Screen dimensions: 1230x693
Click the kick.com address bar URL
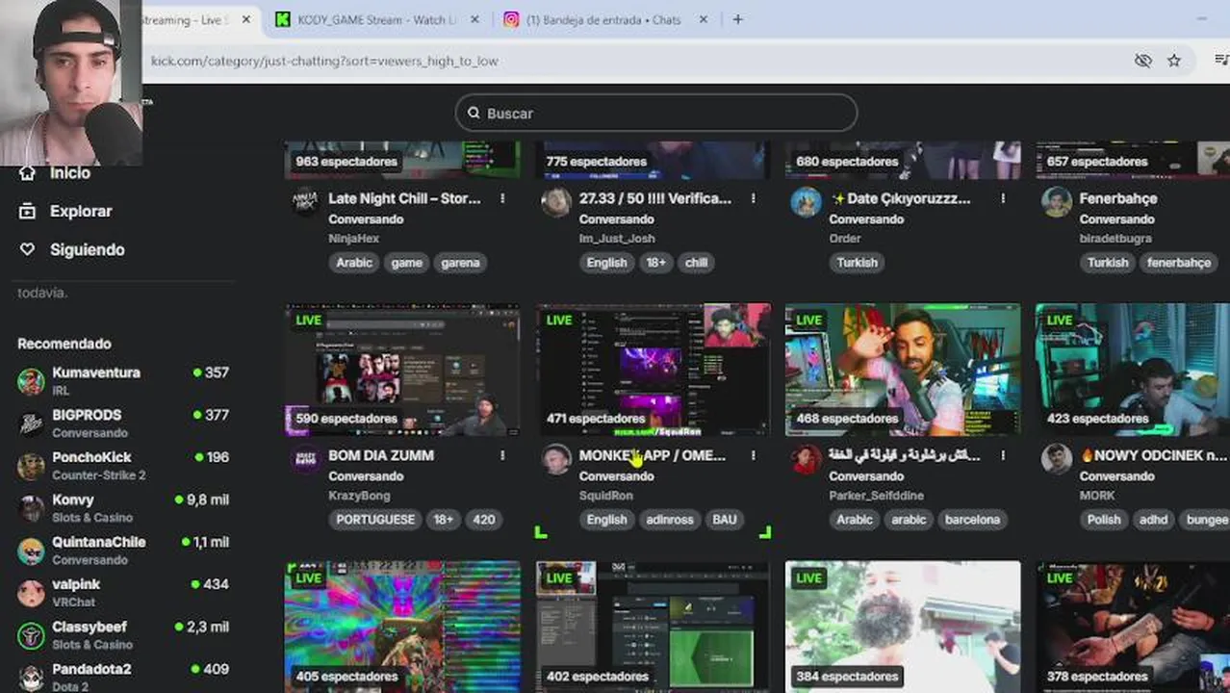coord(324,61)
